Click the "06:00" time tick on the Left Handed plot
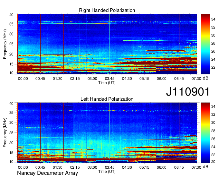 [x=162, y=167]
